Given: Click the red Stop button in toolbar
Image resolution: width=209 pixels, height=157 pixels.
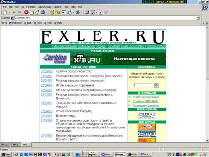Looking at the screenshot, I should pyautogui.click(x=26, y=12).
